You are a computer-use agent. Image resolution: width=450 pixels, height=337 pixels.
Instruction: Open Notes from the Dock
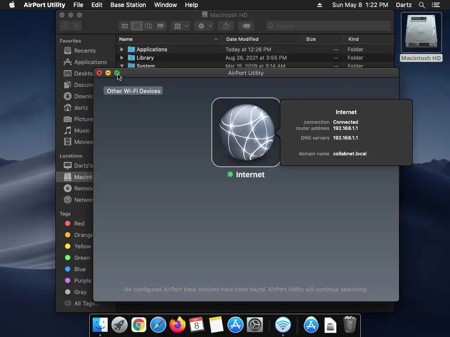[x=216, y=325]
